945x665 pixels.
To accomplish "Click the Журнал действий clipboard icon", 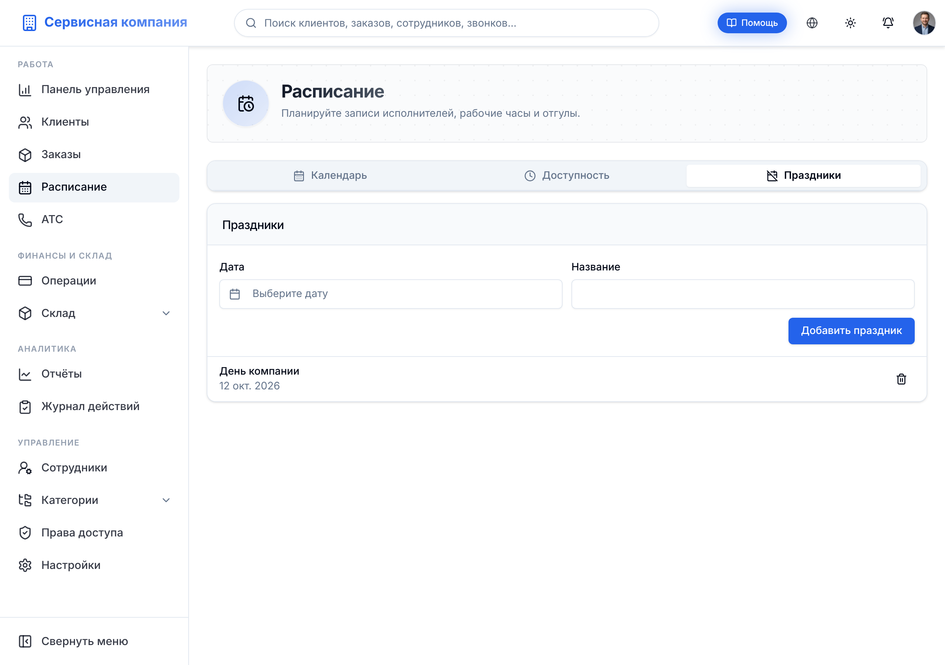I will point(25,407).
